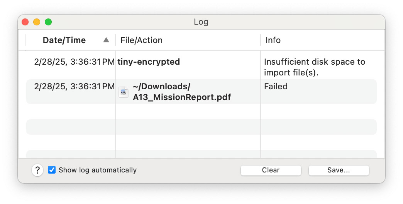Click the Insufficient disk space message
This screenshot has width=403, height=204.
click(x=314, y=67)
